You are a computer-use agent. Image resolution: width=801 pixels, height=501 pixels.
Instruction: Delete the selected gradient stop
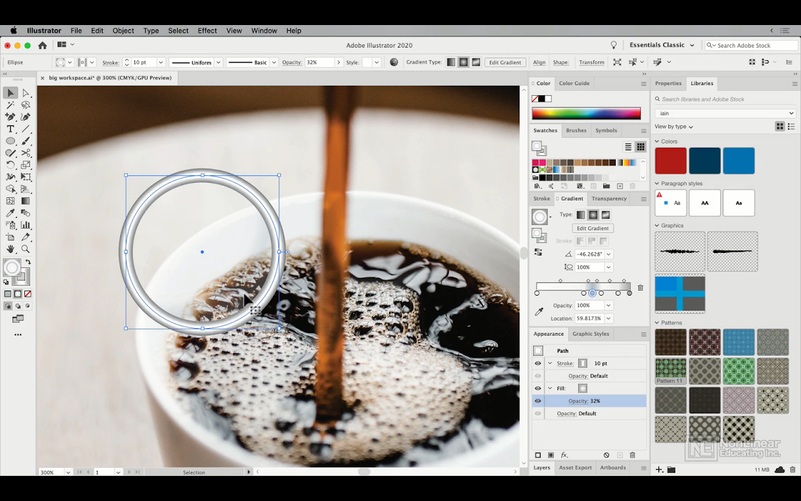(640, 288)
